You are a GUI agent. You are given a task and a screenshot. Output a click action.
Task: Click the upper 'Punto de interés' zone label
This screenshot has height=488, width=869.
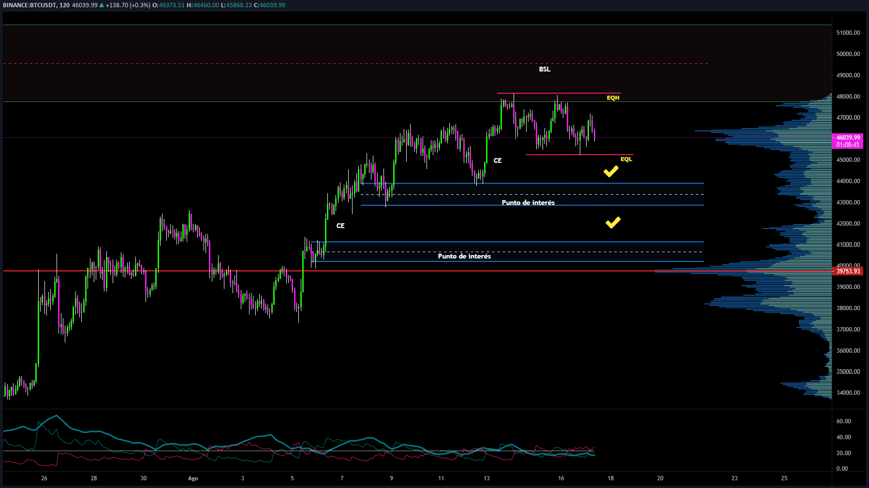click(528, 202)
